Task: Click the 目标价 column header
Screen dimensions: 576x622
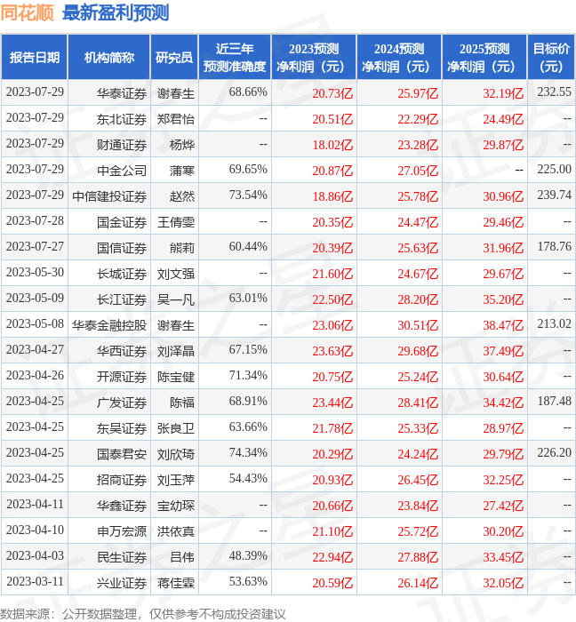Action: 551,58
